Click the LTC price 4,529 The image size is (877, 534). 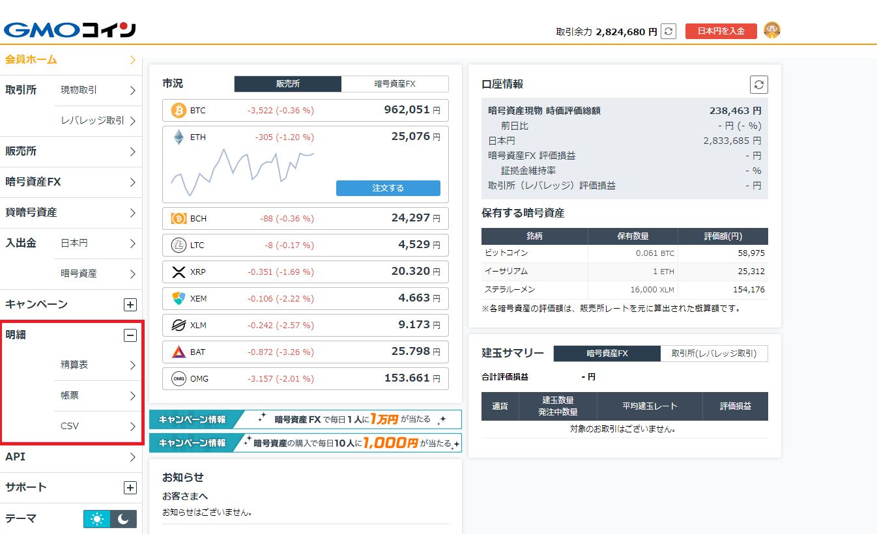[x=420, y=245]
